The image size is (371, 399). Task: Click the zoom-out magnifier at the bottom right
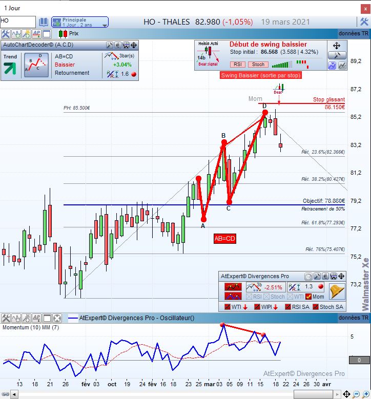click(x=356, y=394)
